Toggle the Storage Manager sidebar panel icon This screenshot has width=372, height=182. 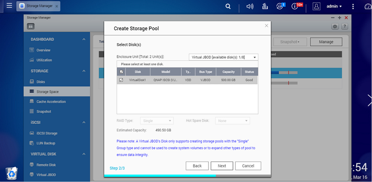(x=31, y=26)
